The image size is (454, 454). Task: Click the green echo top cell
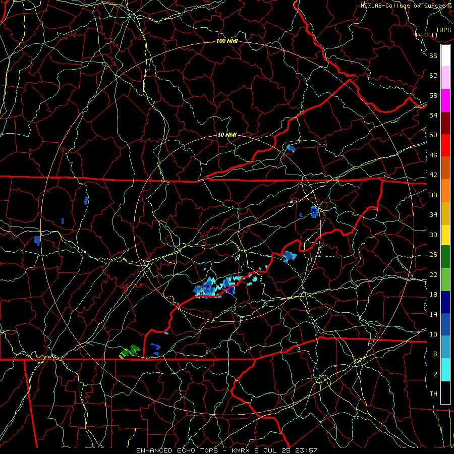tap(130, 351)
